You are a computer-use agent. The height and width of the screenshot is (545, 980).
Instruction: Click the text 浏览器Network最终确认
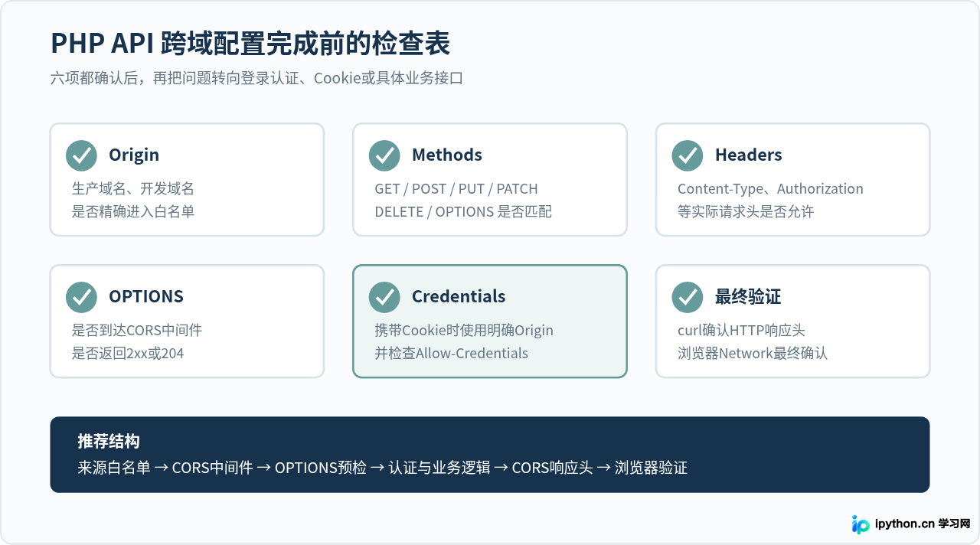click(x=753, y=353)
